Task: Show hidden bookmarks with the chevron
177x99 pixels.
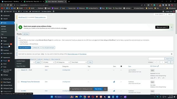Action: pos(164,8)
